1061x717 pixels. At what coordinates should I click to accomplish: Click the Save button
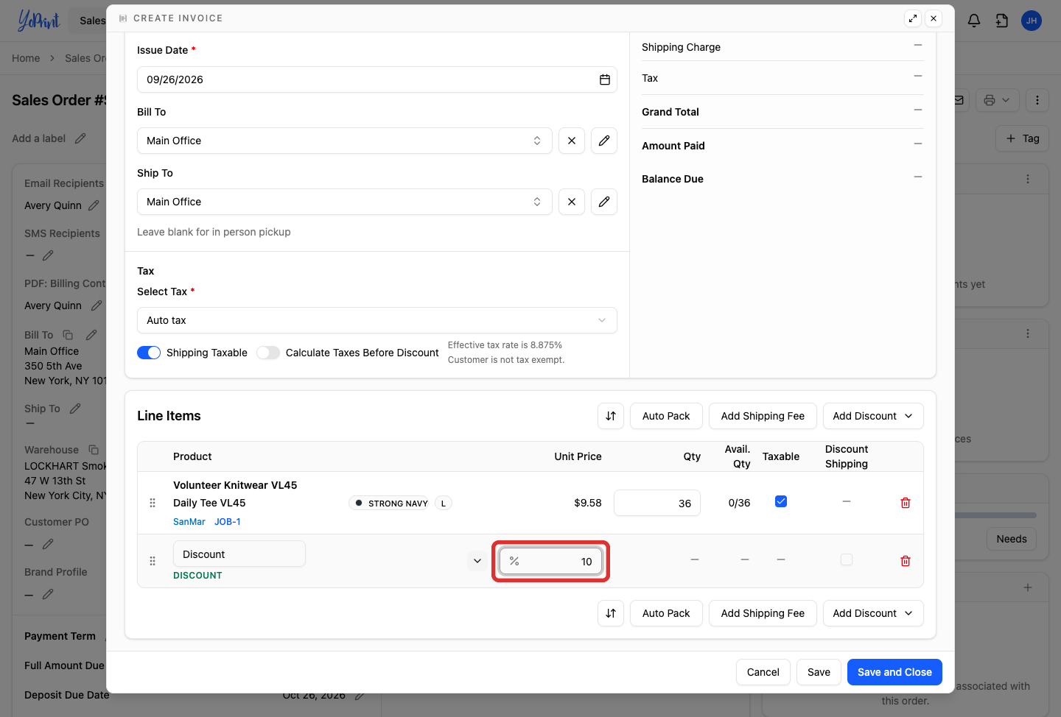click(819, 672)
